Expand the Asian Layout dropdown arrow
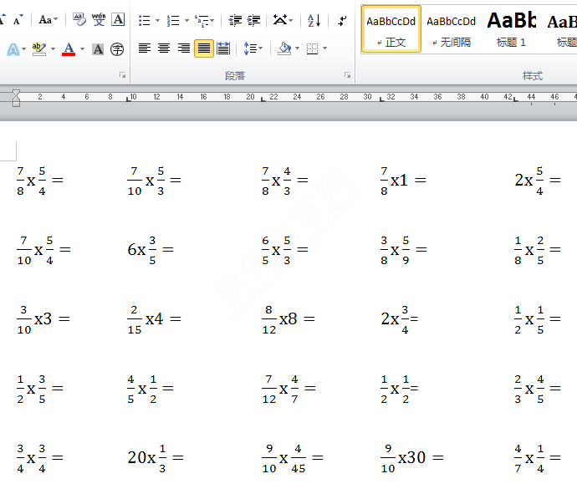 click(291, 20)
